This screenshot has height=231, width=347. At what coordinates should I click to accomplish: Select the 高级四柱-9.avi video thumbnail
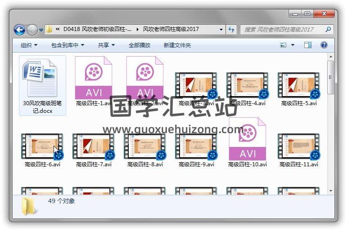point(196,147)
